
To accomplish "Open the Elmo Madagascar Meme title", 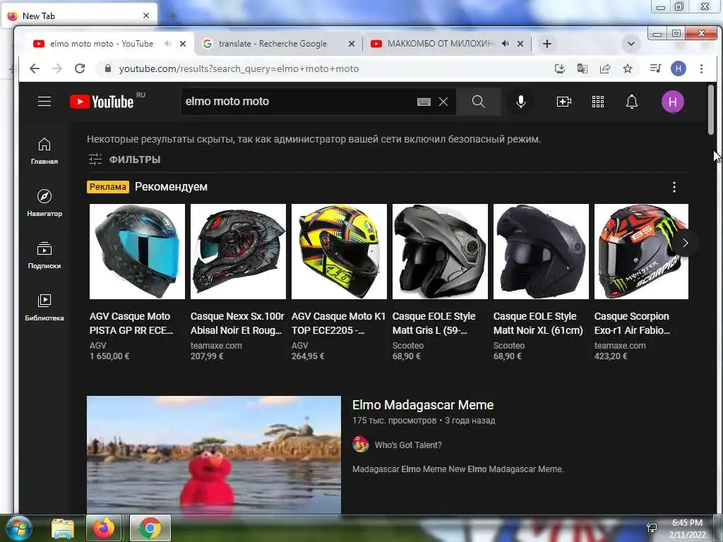I will click(x=423, y=404).
